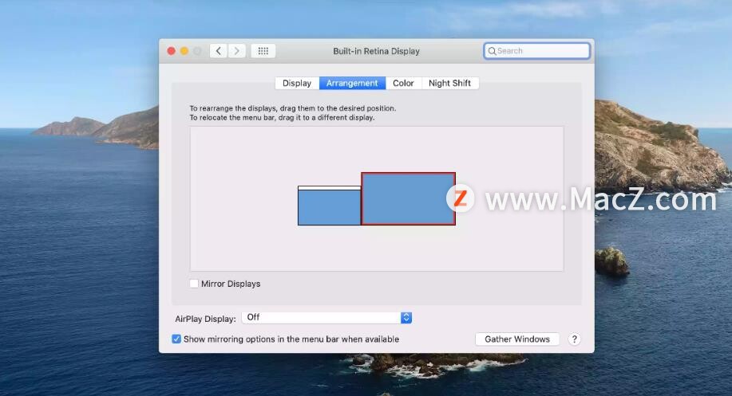
Task: Go back with the left chevron button
Action: 218,51
